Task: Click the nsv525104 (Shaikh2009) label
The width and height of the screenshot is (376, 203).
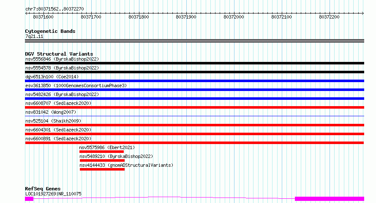Action: pos(53,121)
